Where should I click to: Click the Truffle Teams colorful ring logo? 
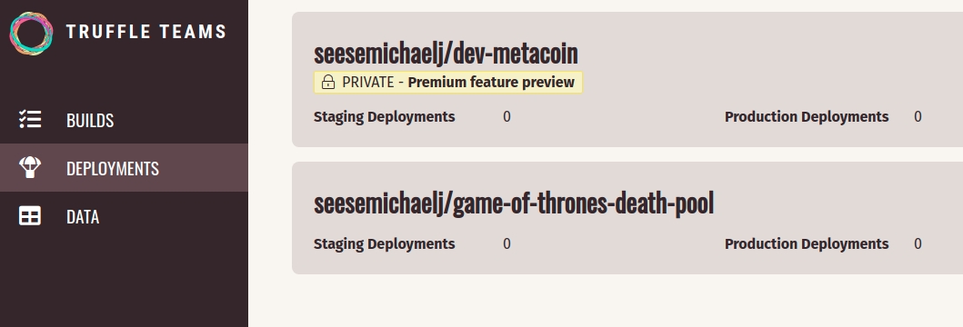(31, 33)
